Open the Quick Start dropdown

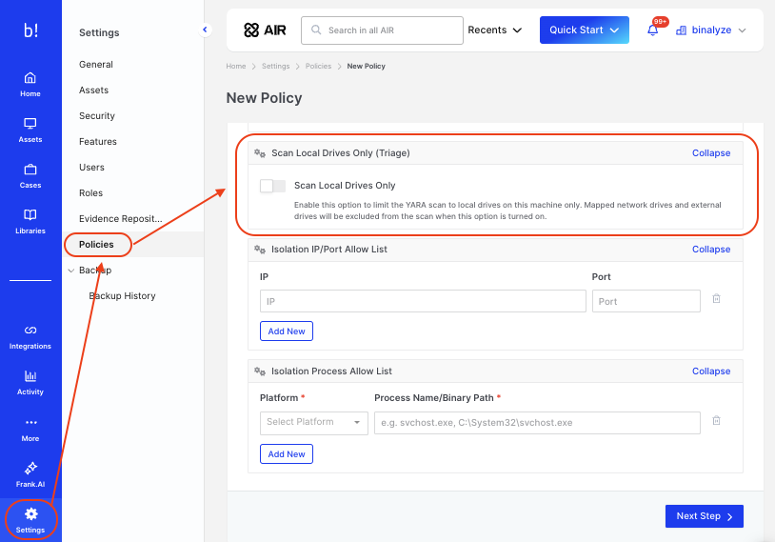click(x=584, y=30)
